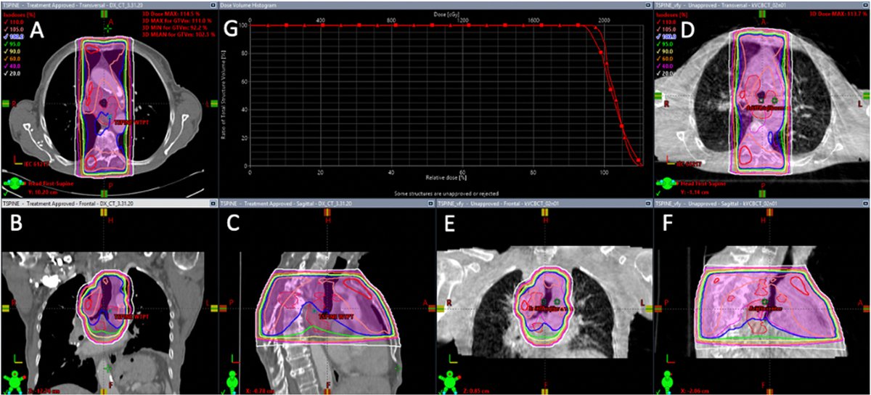
Task: Toggle the 105.0 isodose checkbox in panel A
Action: [4, 28]
